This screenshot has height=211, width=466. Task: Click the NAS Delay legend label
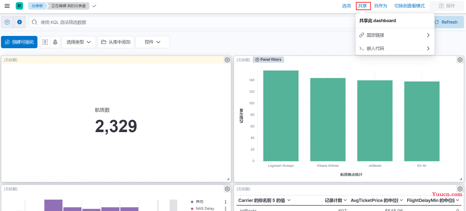[x=205, y=209]
